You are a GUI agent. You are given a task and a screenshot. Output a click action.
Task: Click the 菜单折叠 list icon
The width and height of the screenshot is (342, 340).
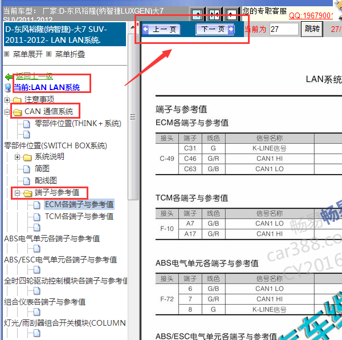click(49, 54)
